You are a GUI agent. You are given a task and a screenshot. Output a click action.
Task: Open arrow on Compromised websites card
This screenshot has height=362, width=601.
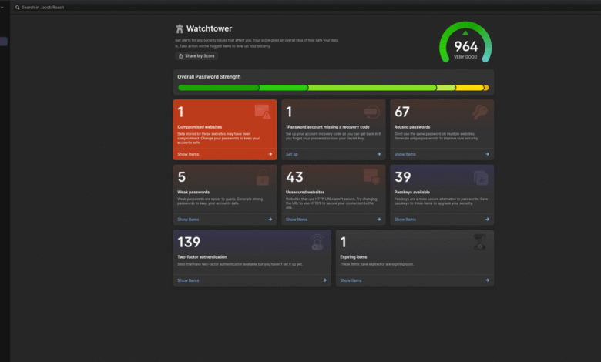click(270, 154)
